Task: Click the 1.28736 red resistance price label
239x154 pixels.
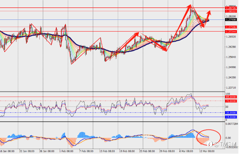Action: tap(231, 8)
